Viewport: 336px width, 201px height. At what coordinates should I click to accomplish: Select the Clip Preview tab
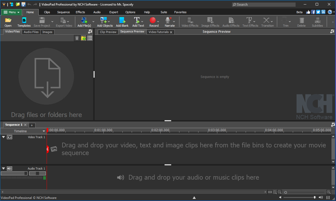coord(108,32)
